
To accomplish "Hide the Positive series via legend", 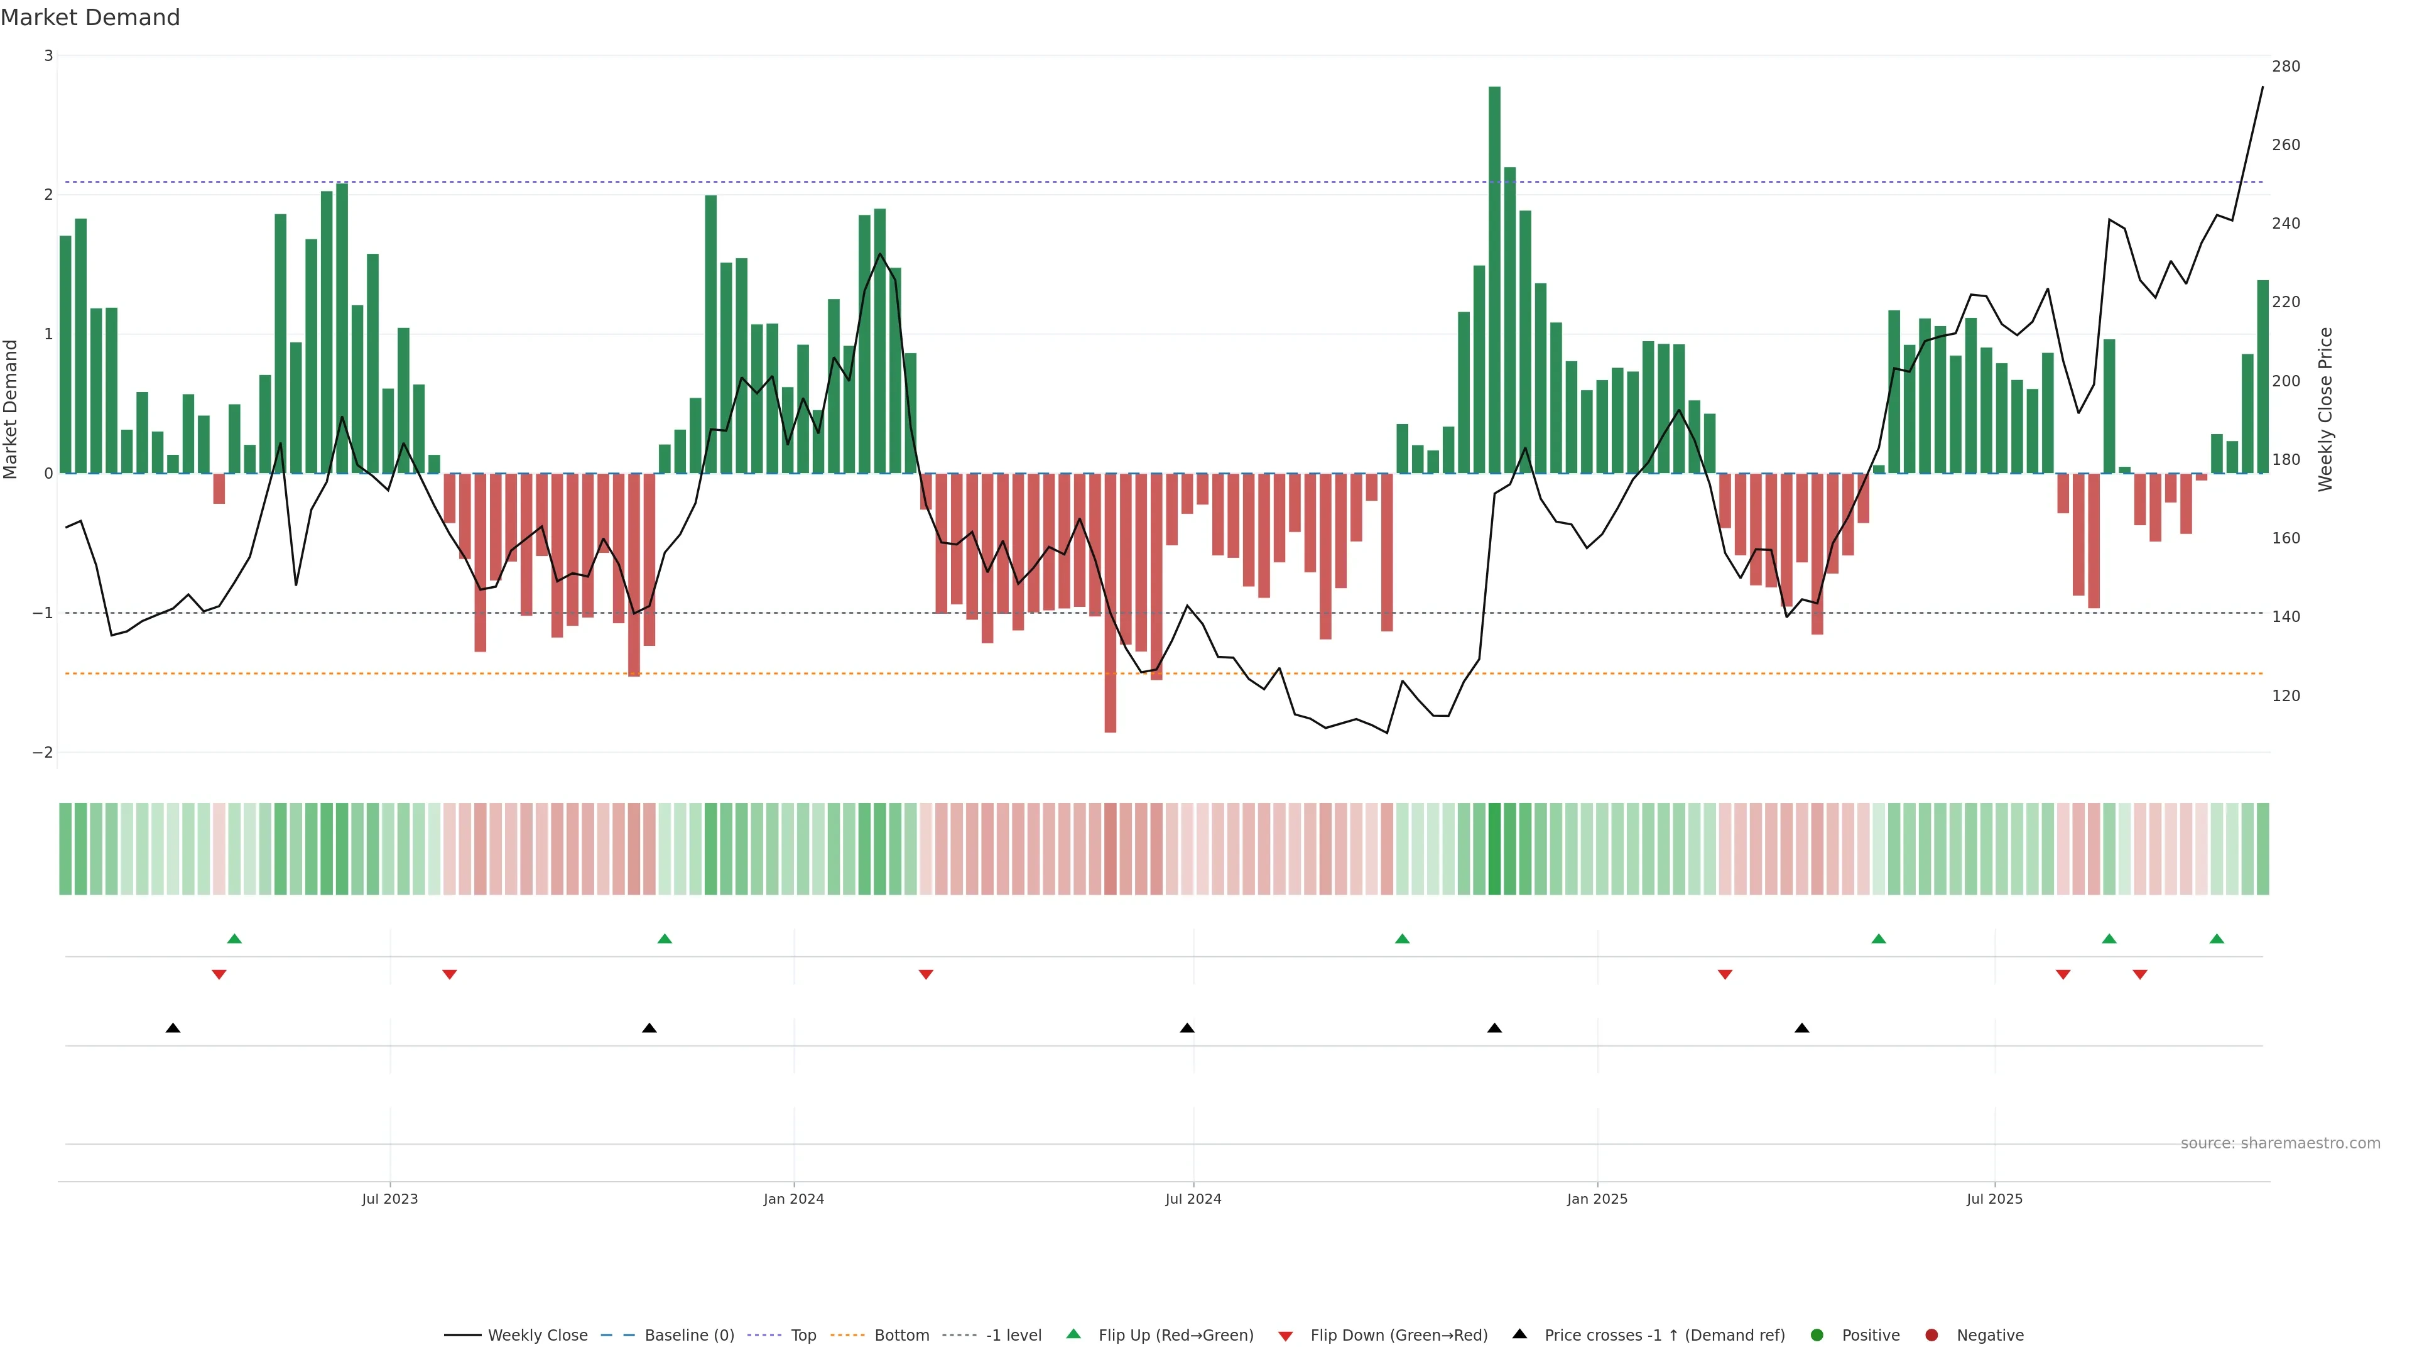I will point(1870,1336).
